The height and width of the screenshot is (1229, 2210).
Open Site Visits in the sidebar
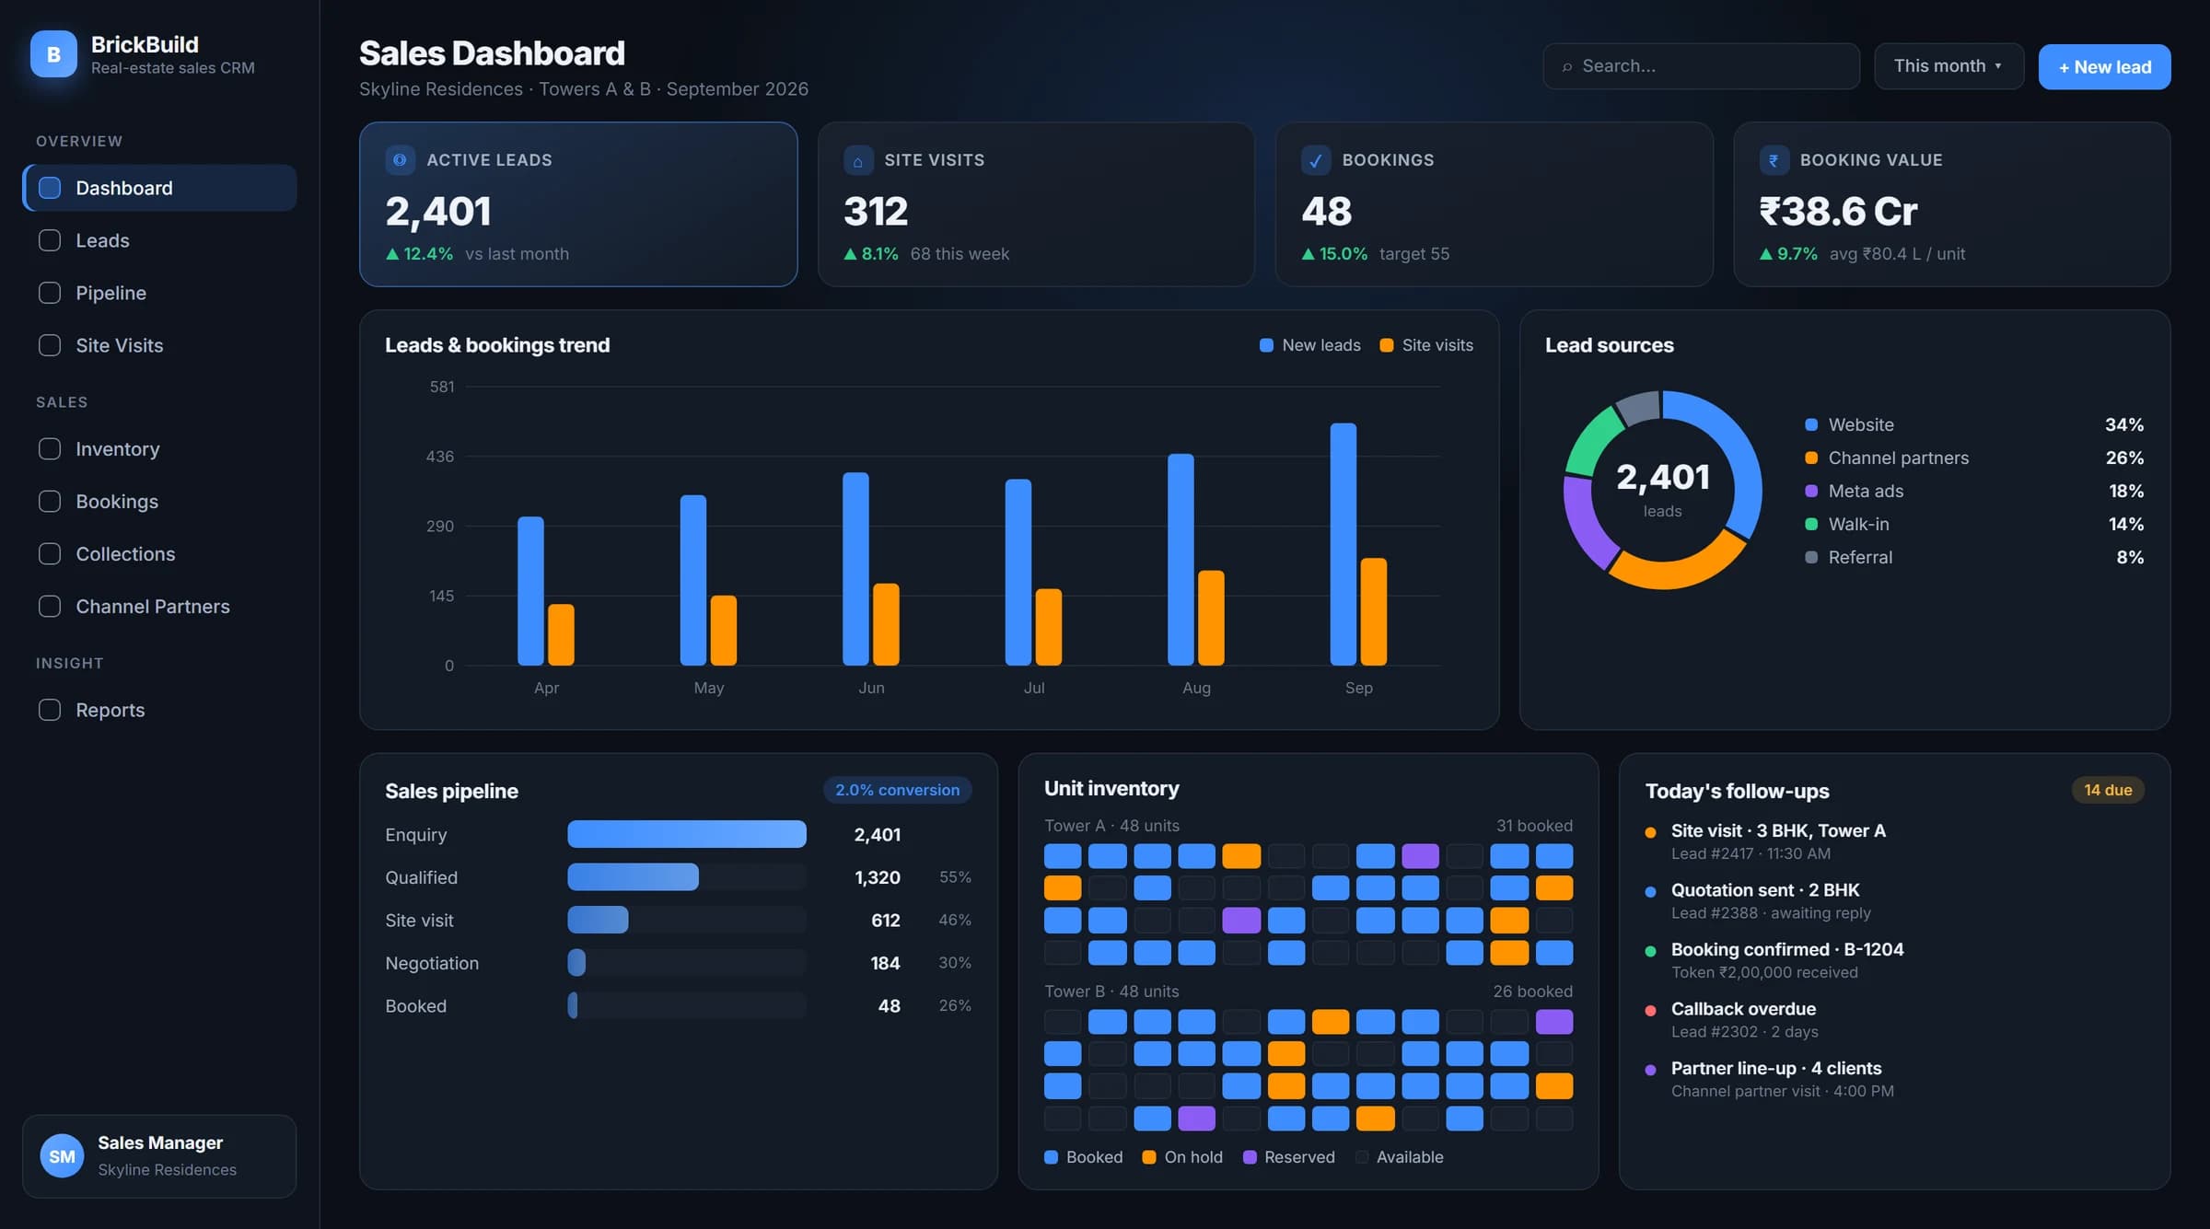coord(160,345)
